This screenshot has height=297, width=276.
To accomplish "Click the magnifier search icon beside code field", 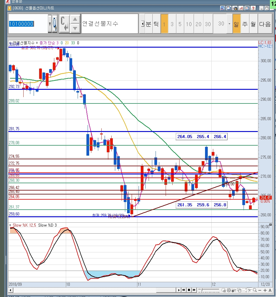I will (x=55, y=24).
